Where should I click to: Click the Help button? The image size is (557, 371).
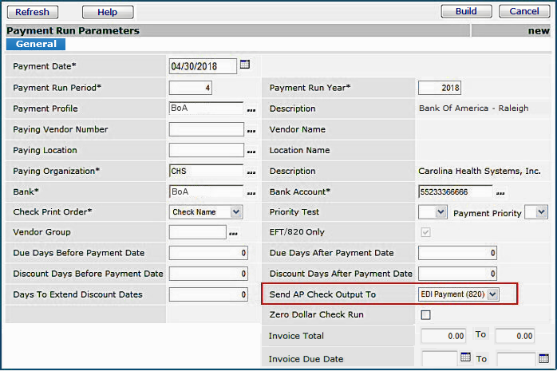106,12
